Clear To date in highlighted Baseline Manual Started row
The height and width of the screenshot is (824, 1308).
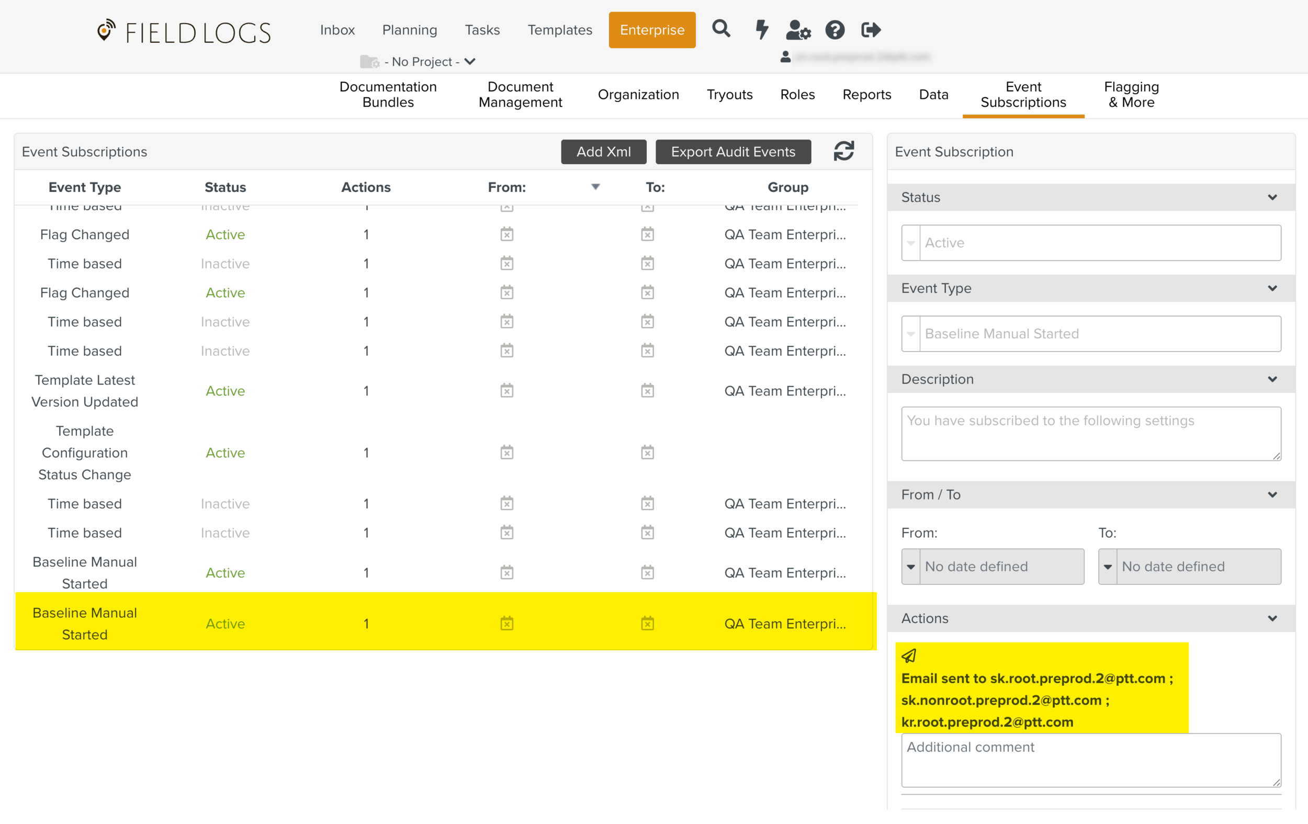[x=647, y=623]
